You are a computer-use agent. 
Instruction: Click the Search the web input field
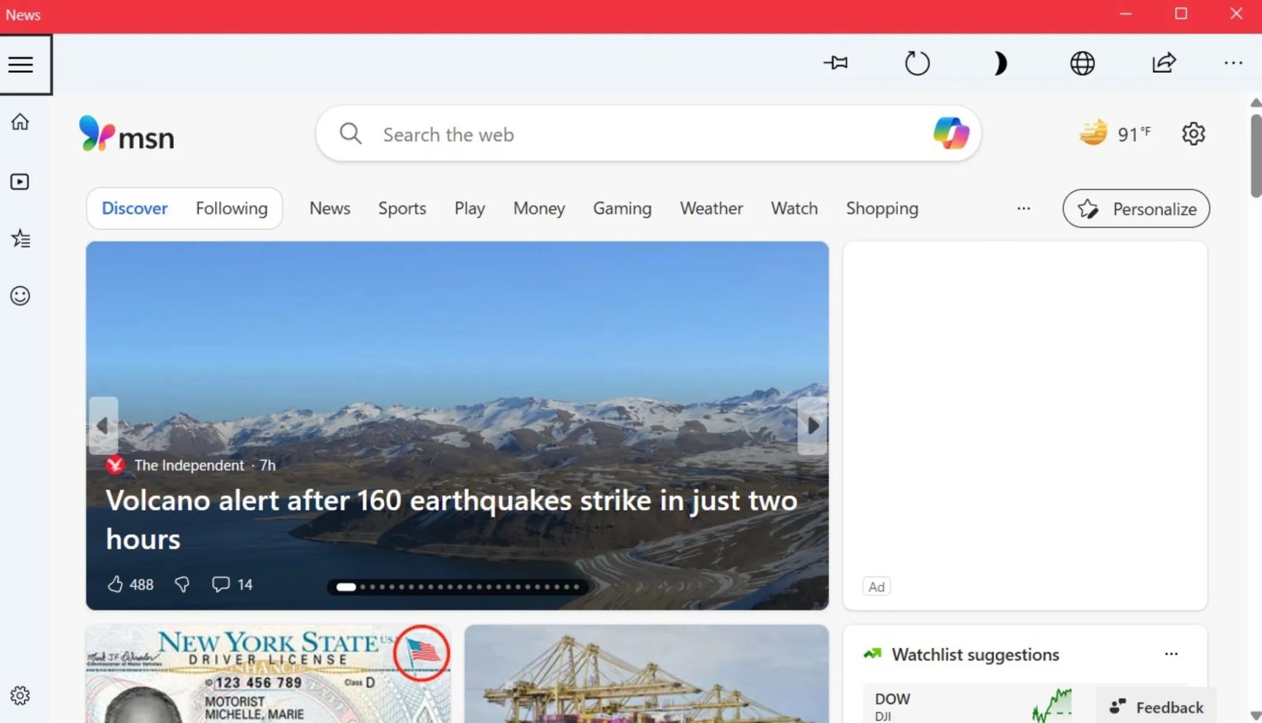pyautogui.click(x=616, y=134)
